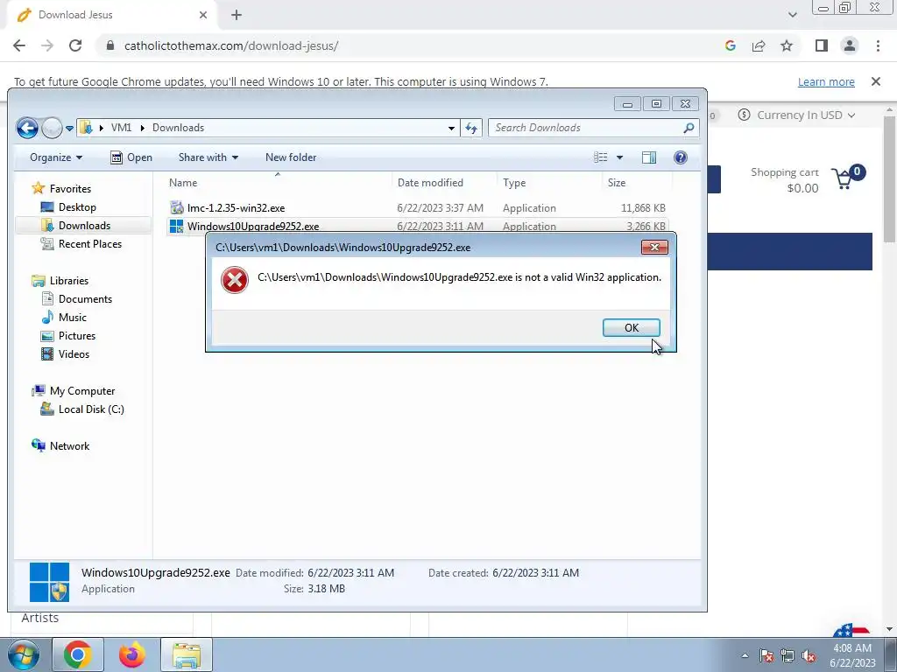
Task: Click Chrome in the taskbar
Action: (77, 654)
